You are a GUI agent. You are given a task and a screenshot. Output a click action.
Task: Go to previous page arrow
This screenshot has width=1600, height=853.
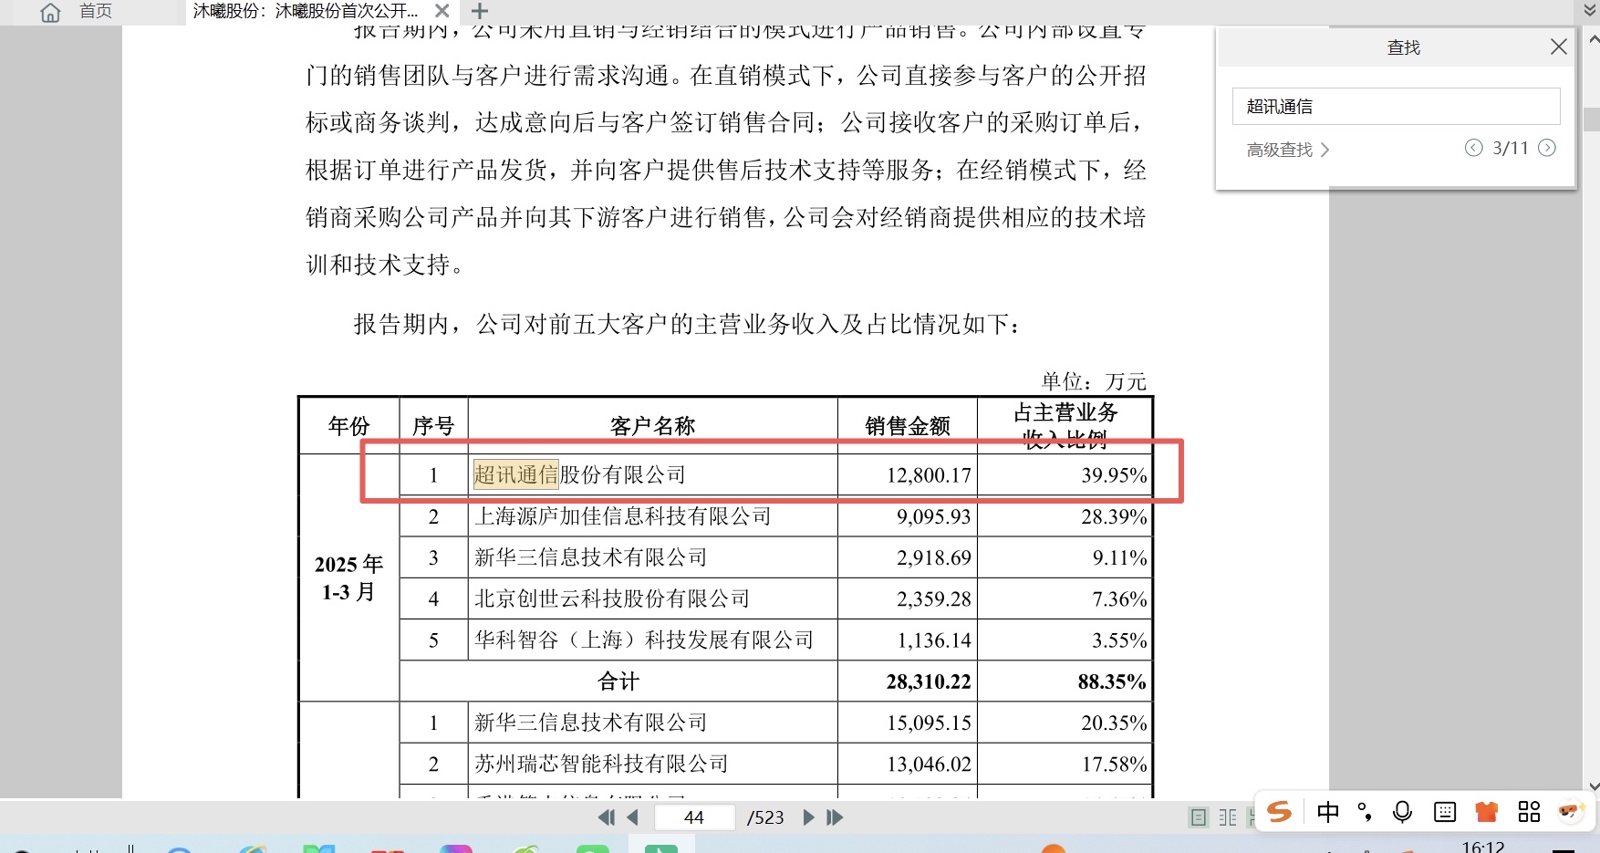(632, 817)
